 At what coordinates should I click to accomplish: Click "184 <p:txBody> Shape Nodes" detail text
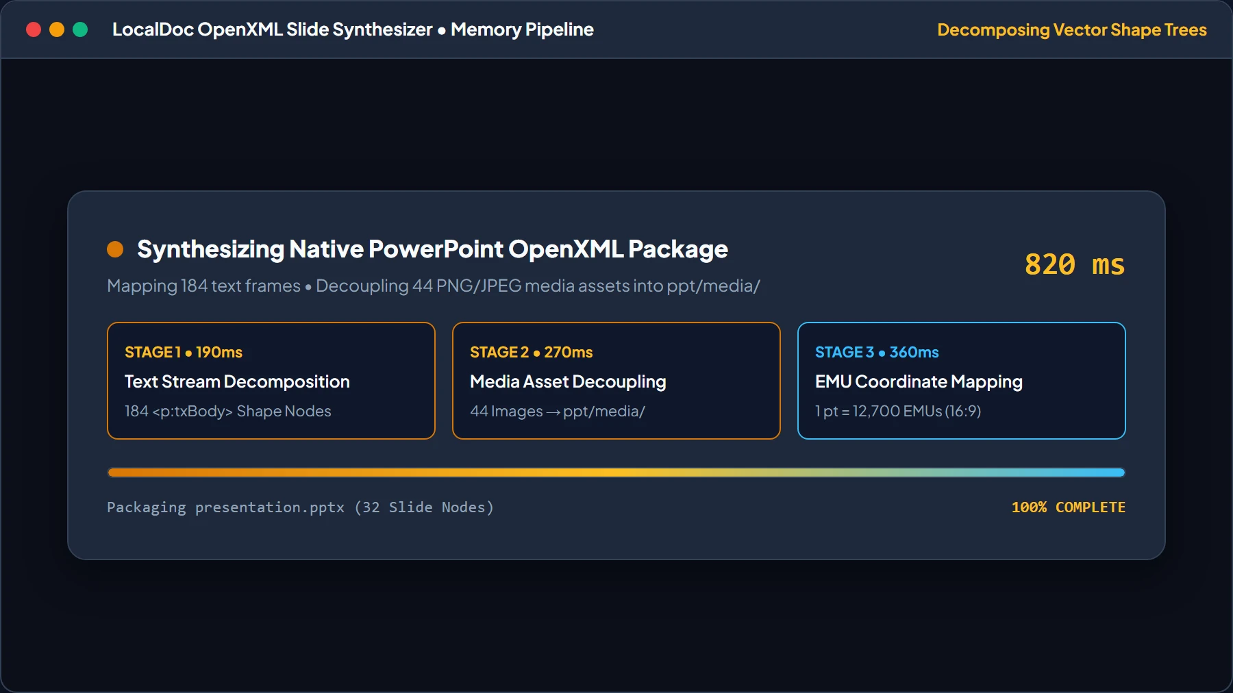pyautogui.click(x=227, y=411)
